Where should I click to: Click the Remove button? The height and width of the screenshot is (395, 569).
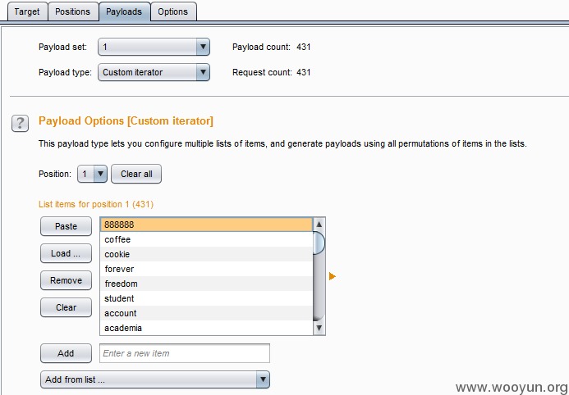tap(66, 280)
